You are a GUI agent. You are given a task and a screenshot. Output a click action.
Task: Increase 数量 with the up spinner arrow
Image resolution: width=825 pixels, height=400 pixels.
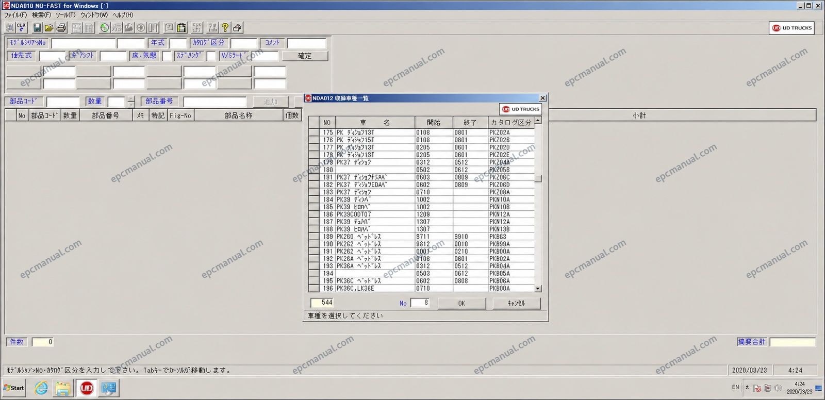coord(131,98)
